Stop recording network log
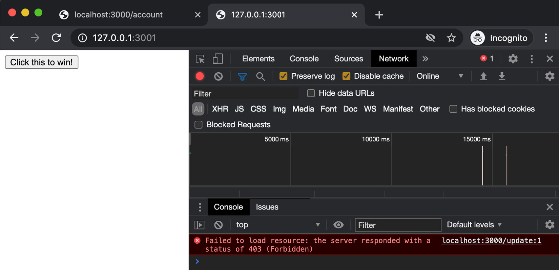Viewport: 559px width, 270px height. [200, 76]
